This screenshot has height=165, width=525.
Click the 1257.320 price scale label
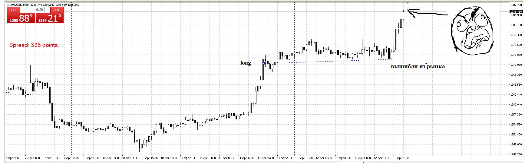516,115
